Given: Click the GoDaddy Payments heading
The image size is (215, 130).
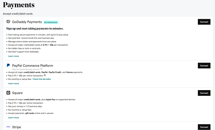Looking at the screenshot, I should 27,22.
